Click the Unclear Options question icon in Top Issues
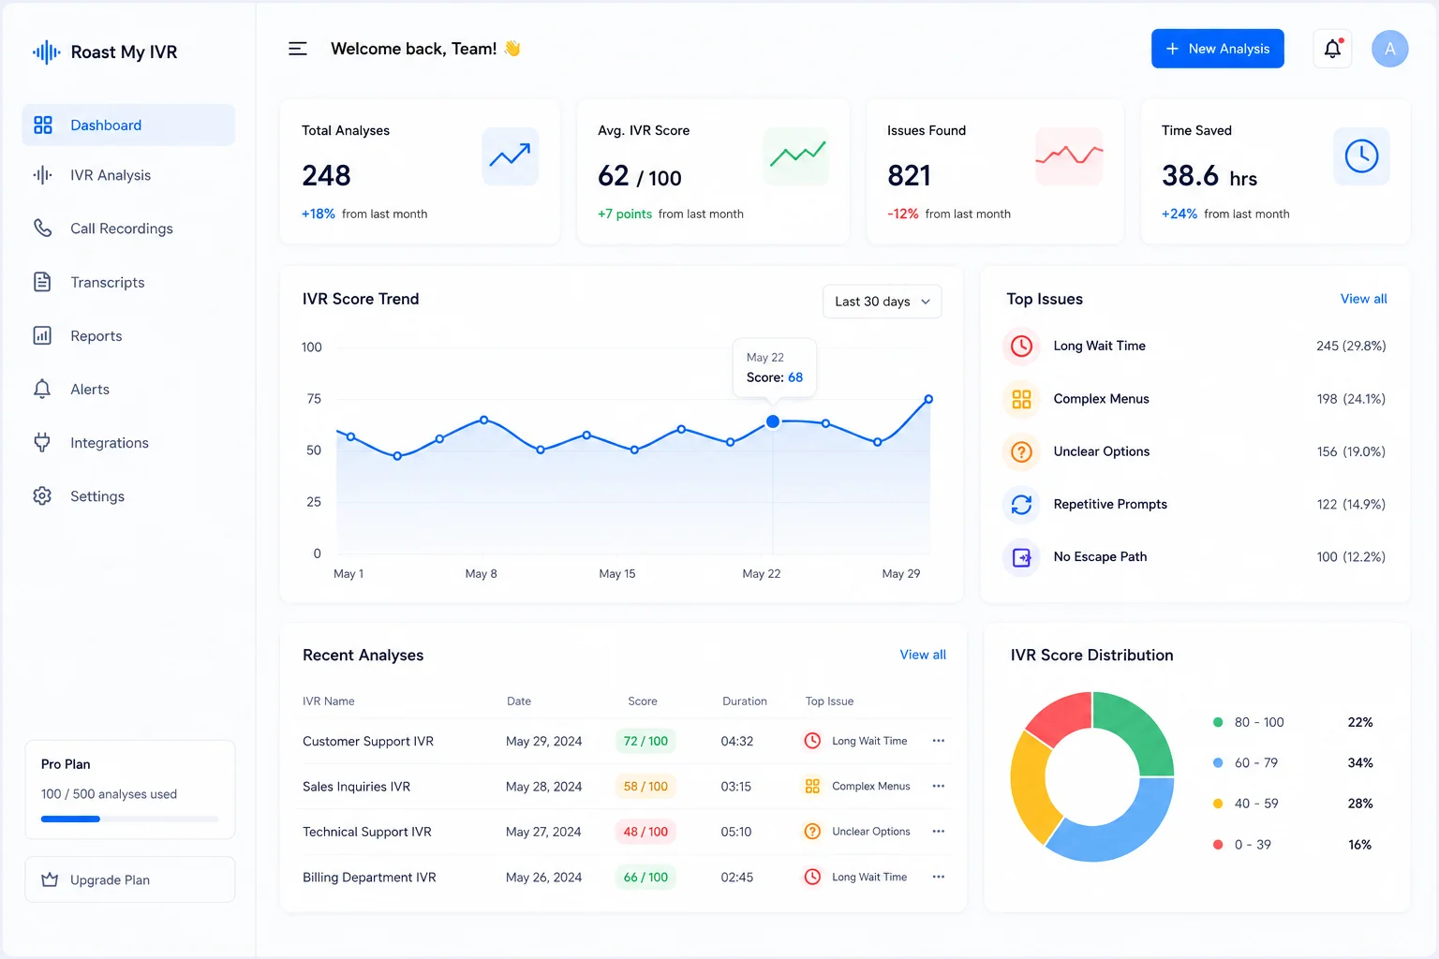The height and width of the screenshot is (959, 1439). point(1021,451)
